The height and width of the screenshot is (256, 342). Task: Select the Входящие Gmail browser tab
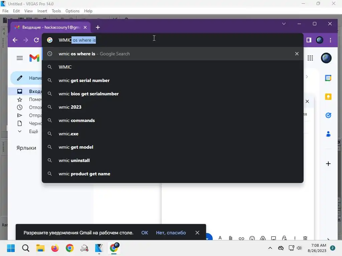pyautogui.click(x=51, y=27)
